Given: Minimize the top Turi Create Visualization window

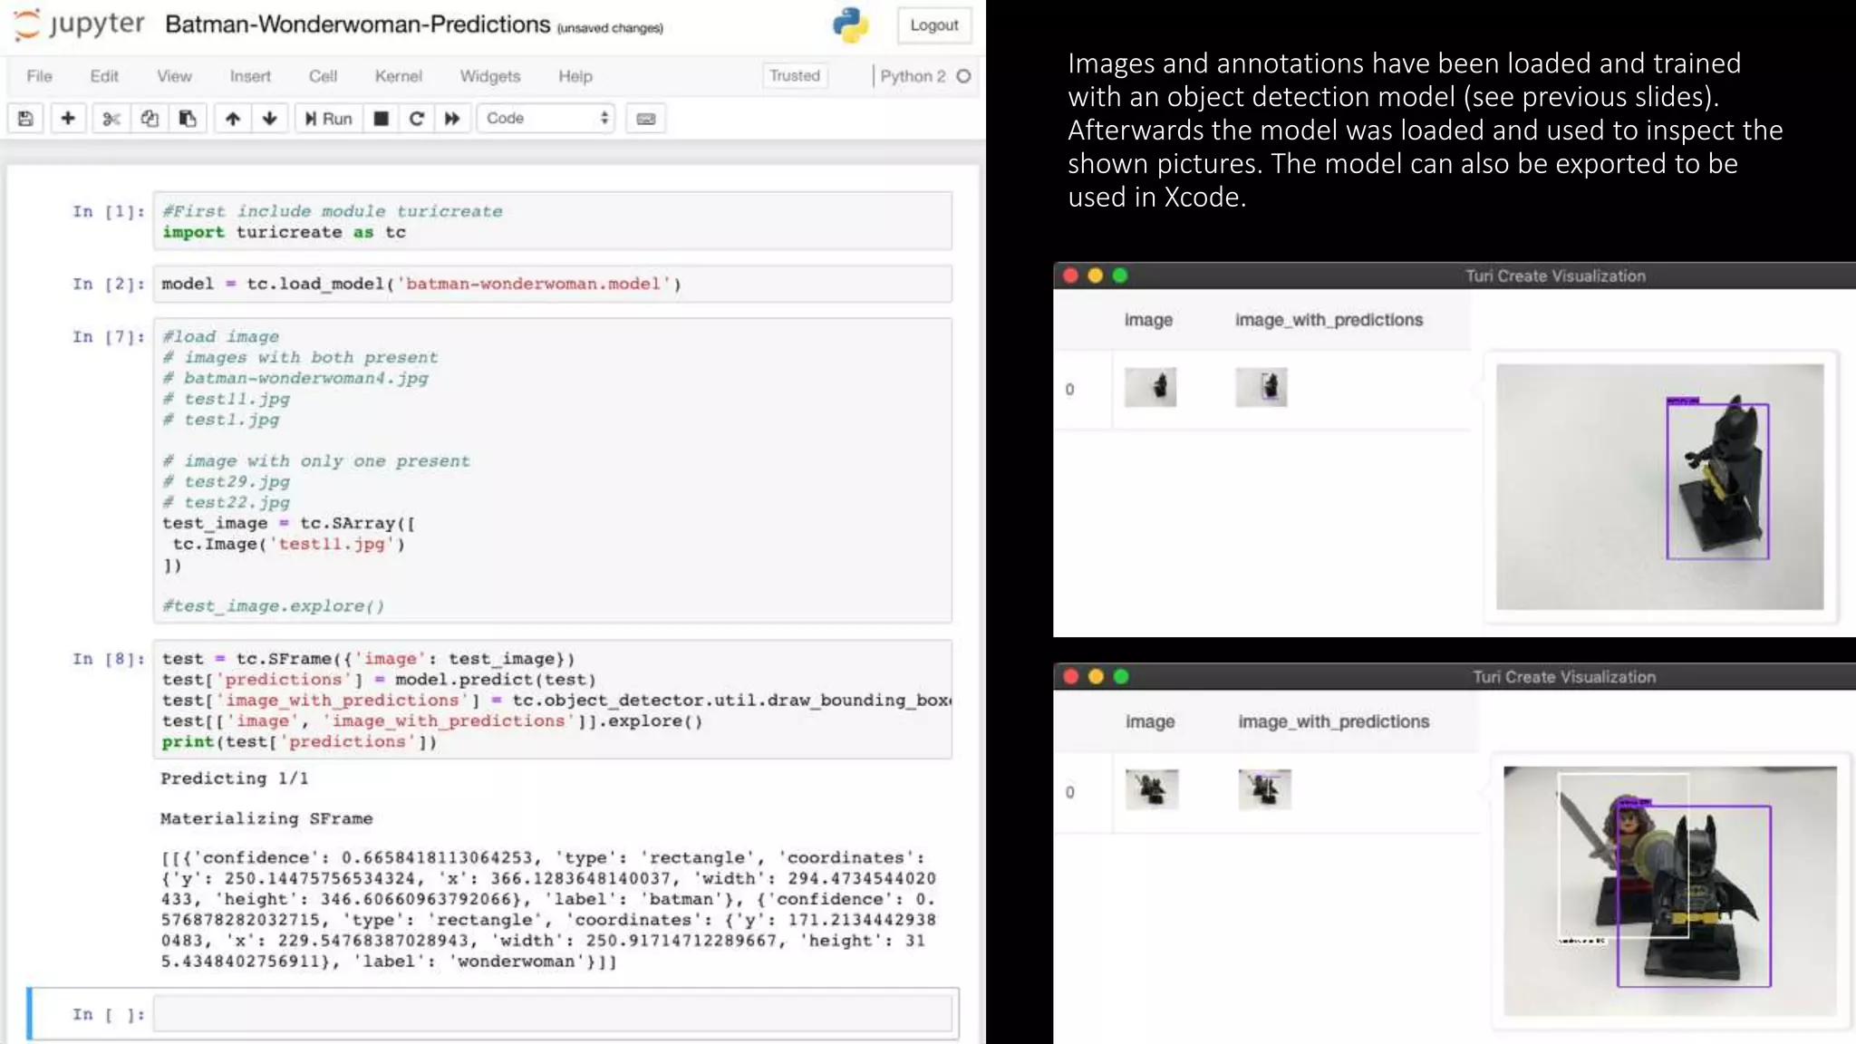Looking at the screenshot, I should pos(1095,275).
